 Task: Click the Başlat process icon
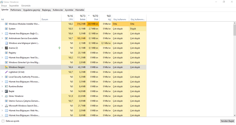(6, 91)
